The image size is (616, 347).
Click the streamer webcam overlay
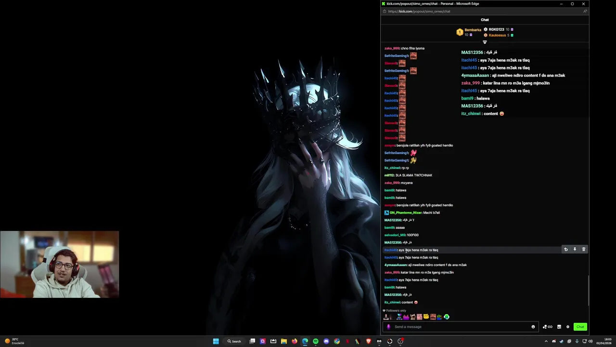click(60, 264)
